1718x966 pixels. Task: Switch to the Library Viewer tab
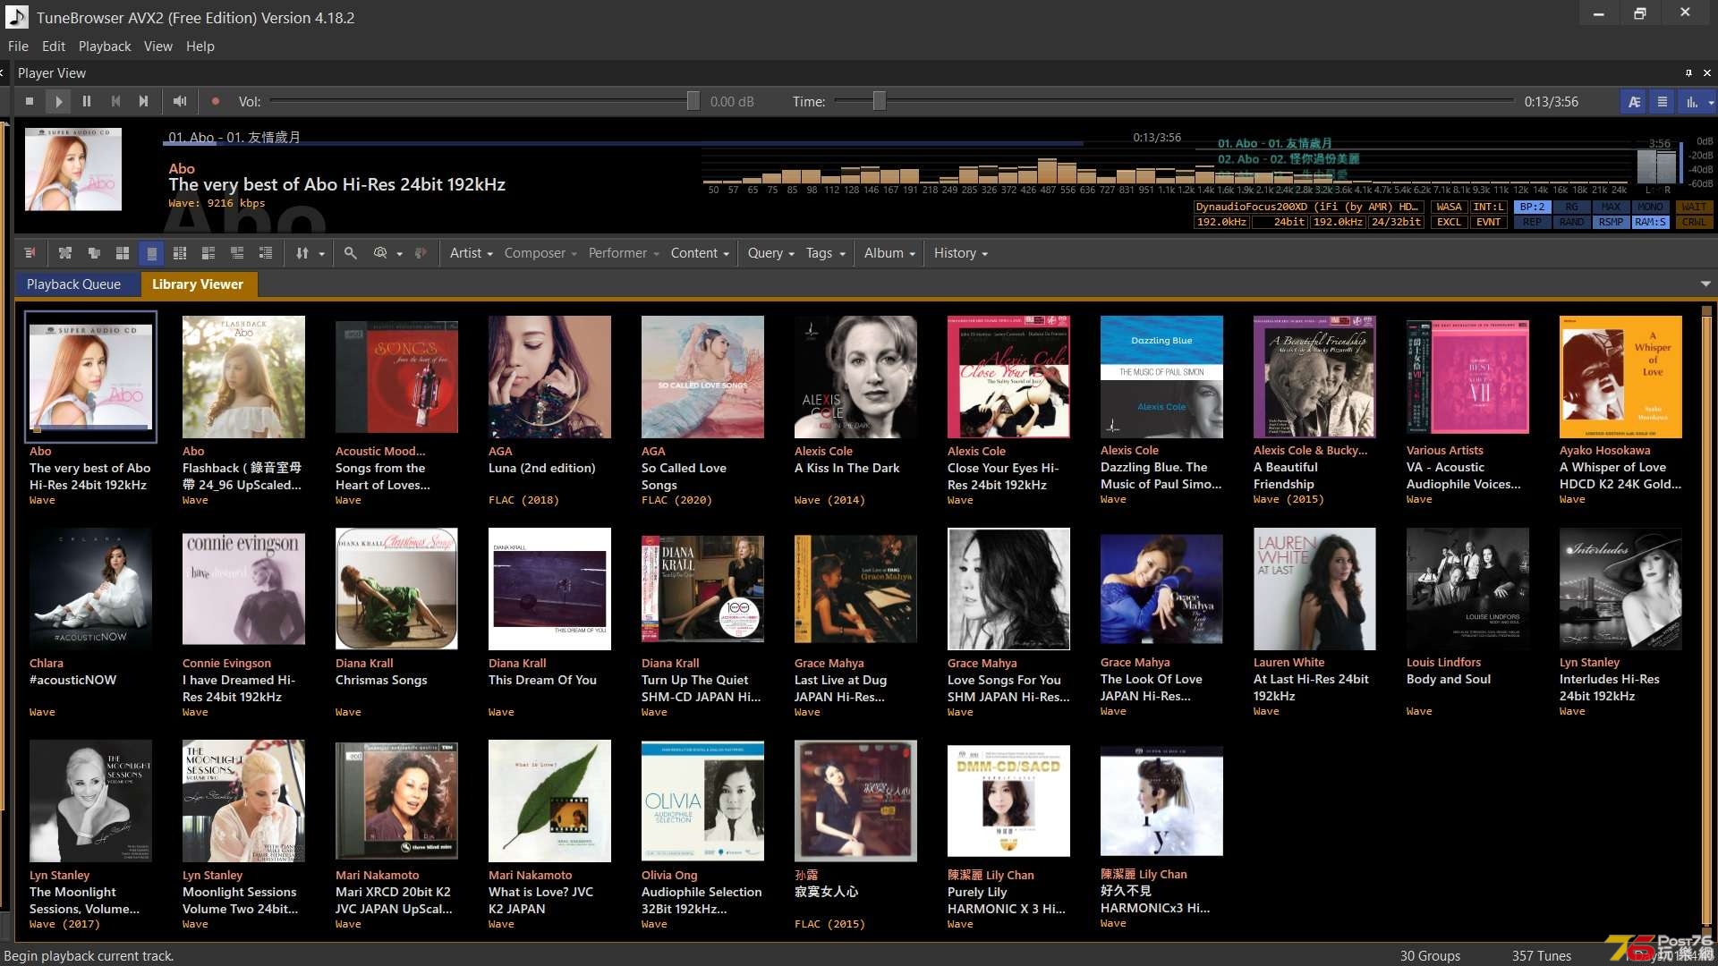coord(198,284)
